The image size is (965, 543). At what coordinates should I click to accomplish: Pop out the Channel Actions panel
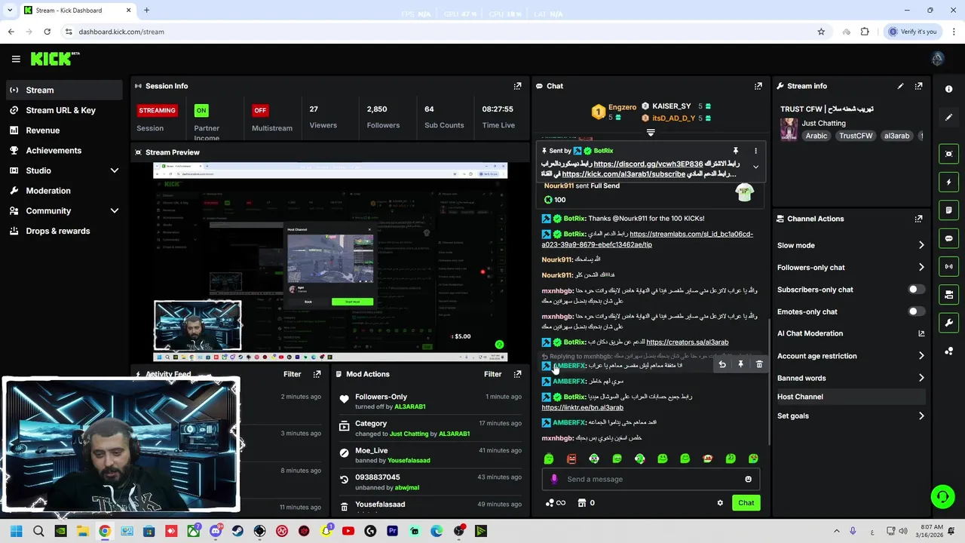click(x=918, y=219)
